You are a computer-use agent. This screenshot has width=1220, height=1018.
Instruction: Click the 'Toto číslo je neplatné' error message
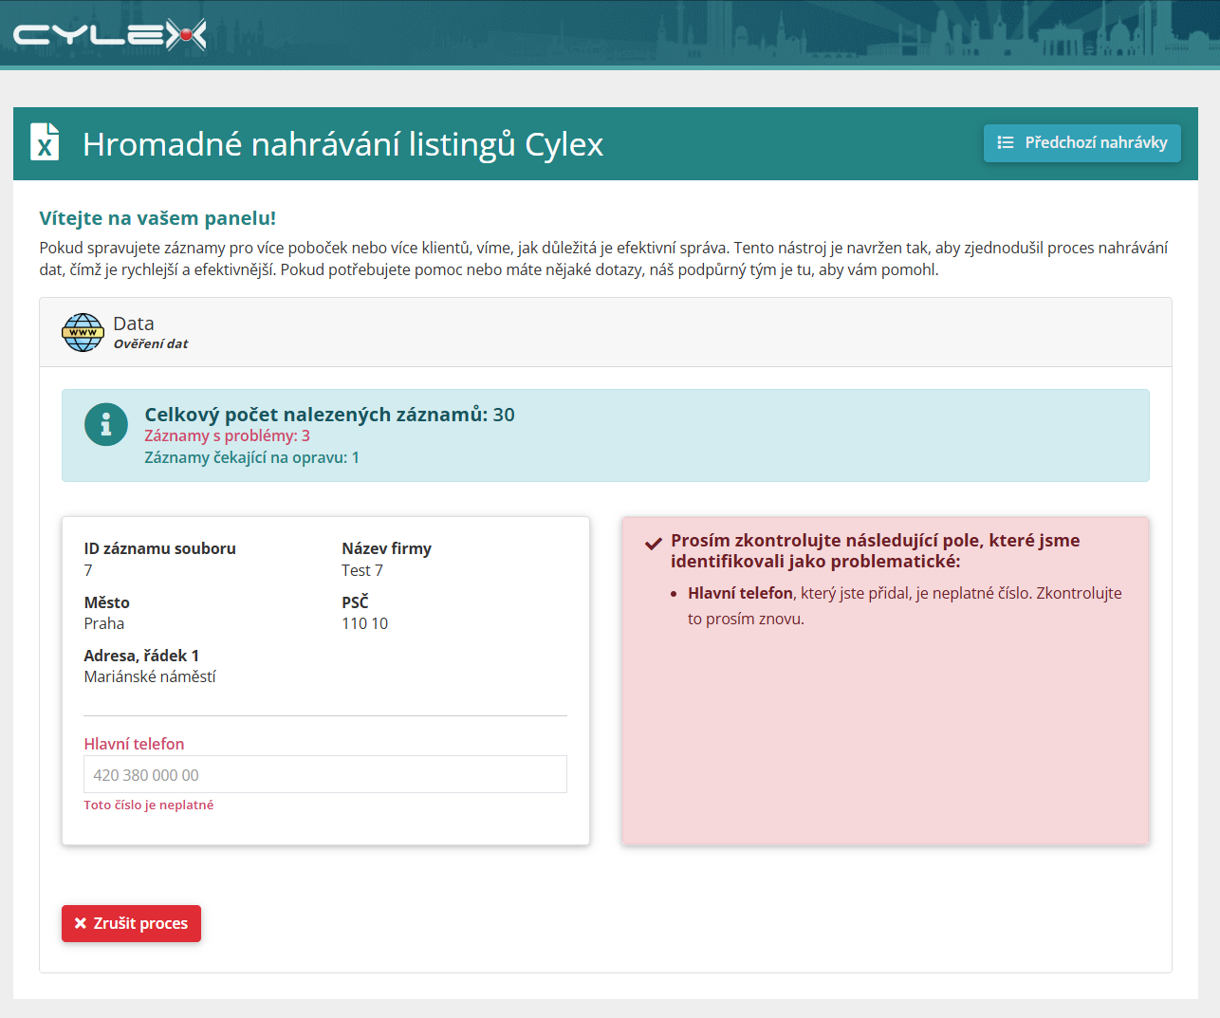click(149, 805)
